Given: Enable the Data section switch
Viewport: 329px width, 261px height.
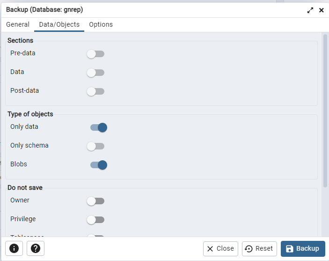Looking at the screenshot, I should [95, 73].
